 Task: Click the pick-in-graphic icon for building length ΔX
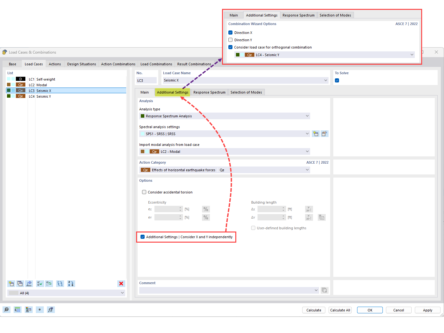click(x=309, y=209)
